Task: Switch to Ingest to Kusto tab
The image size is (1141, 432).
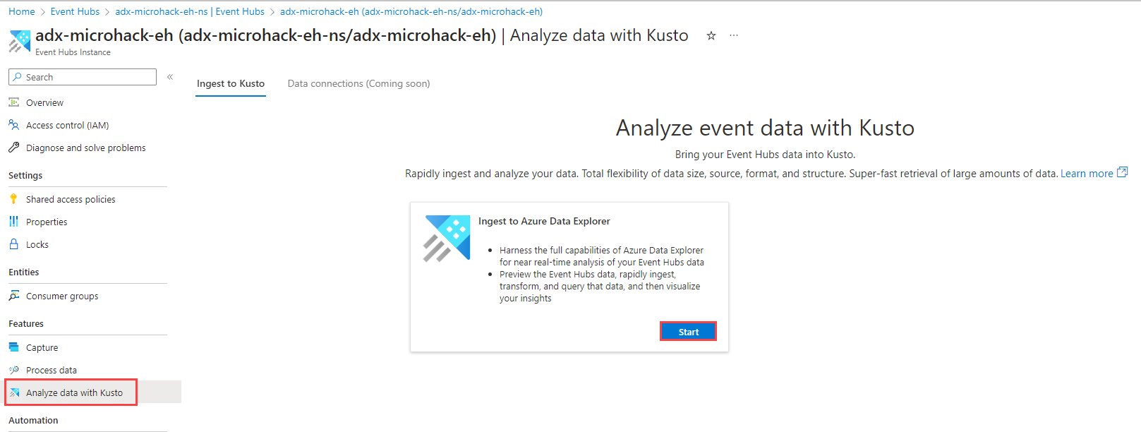Action: (231, 83)
